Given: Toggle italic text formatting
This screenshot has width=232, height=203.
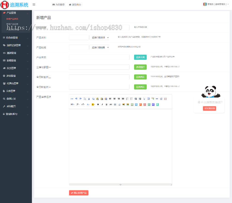Looking at the screenshot, I should pyautogui.click(x=102, y=104).
